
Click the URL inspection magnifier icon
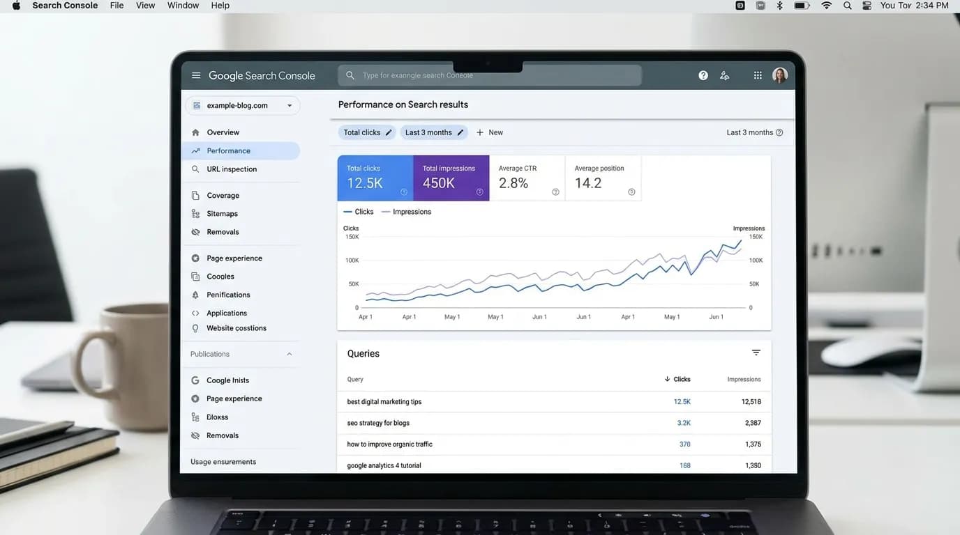point(195,169)
